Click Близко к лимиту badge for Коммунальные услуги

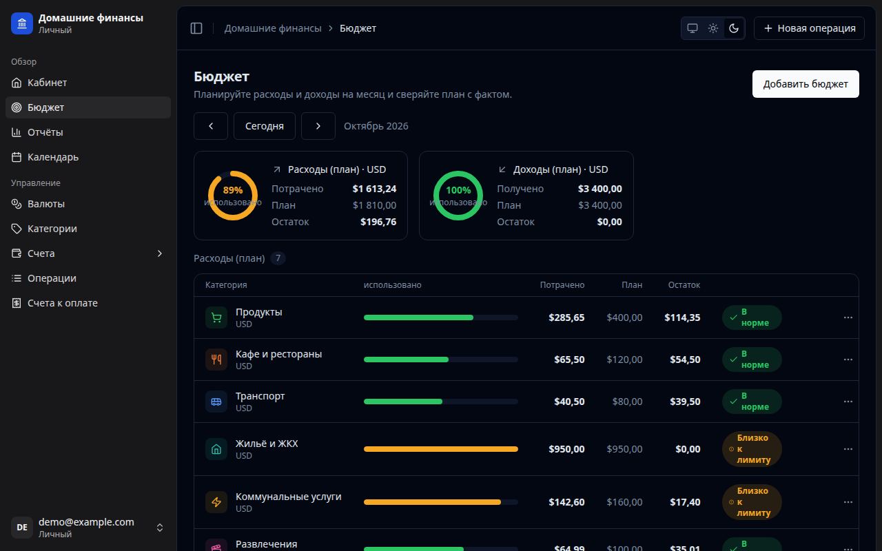(x=752, y=502)
